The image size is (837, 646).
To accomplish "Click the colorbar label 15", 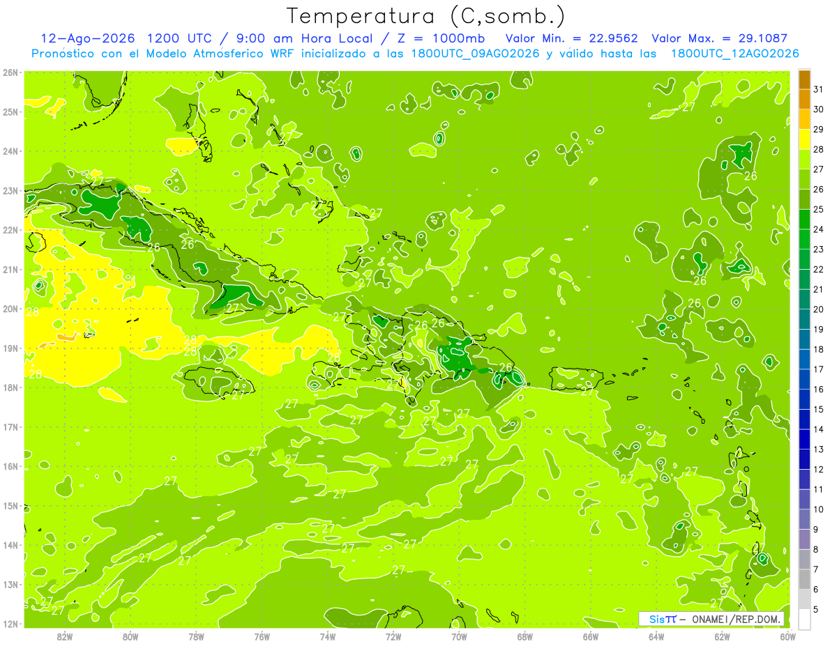I will (819, 409).
